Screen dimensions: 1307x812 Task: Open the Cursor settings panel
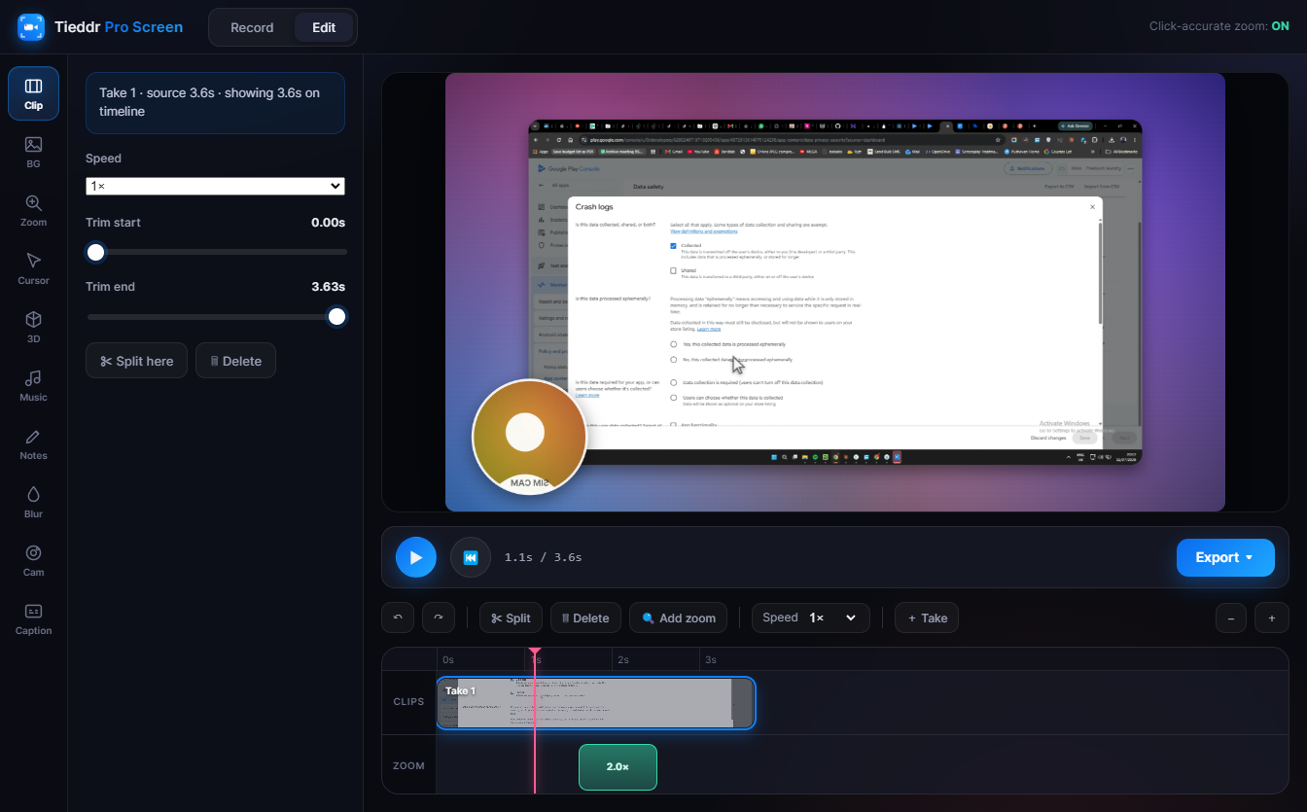click(33, 268)
